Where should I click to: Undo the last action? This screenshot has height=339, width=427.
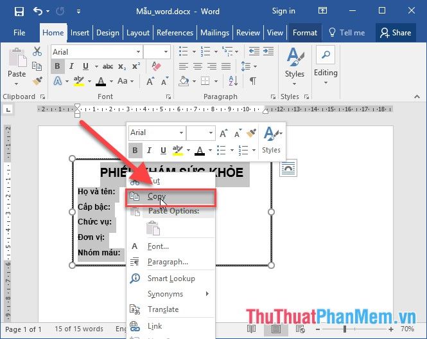click(x=38, y=11)
